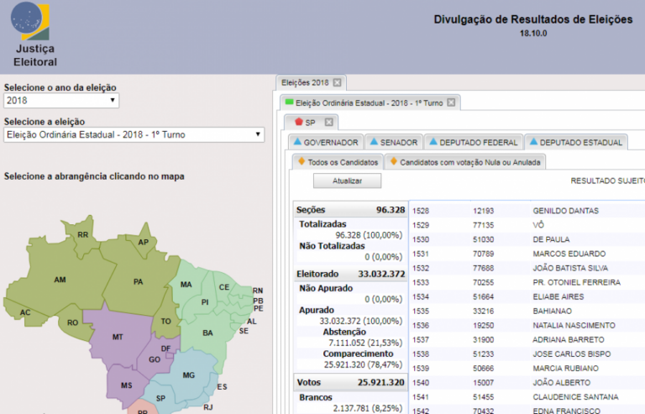Close the SP tab
Screen dimensions: 645x414
tap(328, 122)
